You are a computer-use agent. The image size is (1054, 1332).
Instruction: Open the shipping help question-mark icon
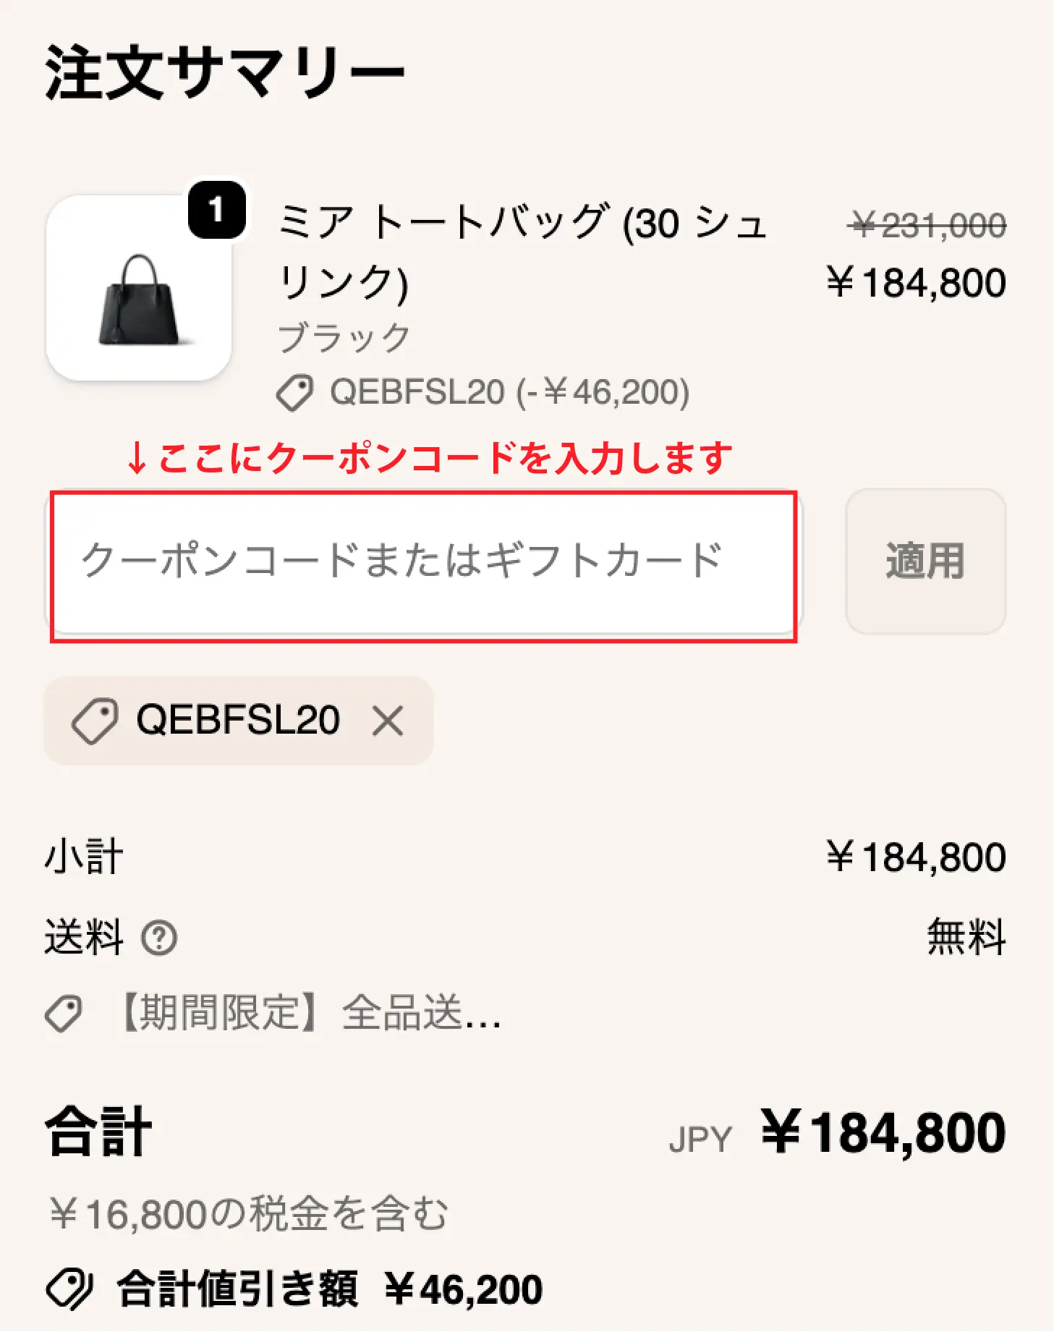pyautogui.click(x=159, y=938)
